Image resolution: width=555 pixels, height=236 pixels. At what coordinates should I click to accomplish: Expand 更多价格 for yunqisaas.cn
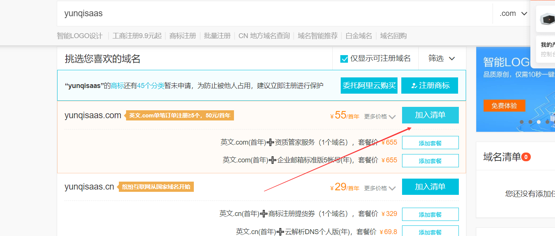[x=380, y=188]
